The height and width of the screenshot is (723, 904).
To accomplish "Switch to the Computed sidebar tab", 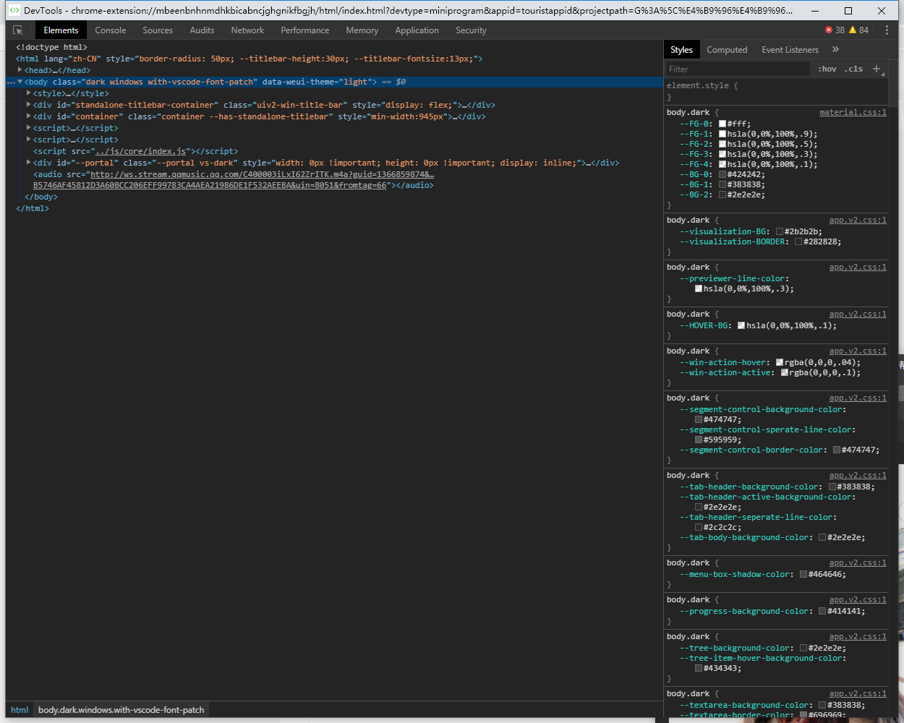I will [x=727, y=50].
